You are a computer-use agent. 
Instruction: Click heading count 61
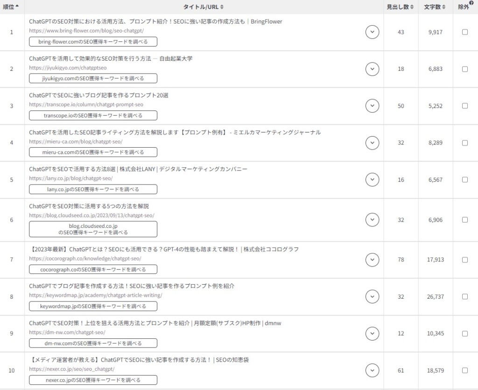tap(401, 370)
